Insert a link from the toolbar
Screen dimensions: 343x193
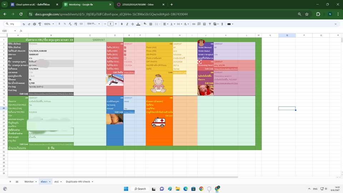pyautogui.click(x=194, y=24)
